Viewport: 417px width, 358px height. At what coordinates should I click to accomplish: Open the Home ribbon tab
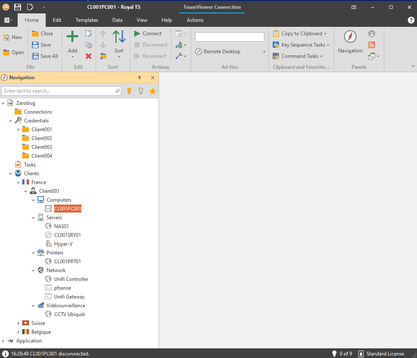click(x=31, y=20)
